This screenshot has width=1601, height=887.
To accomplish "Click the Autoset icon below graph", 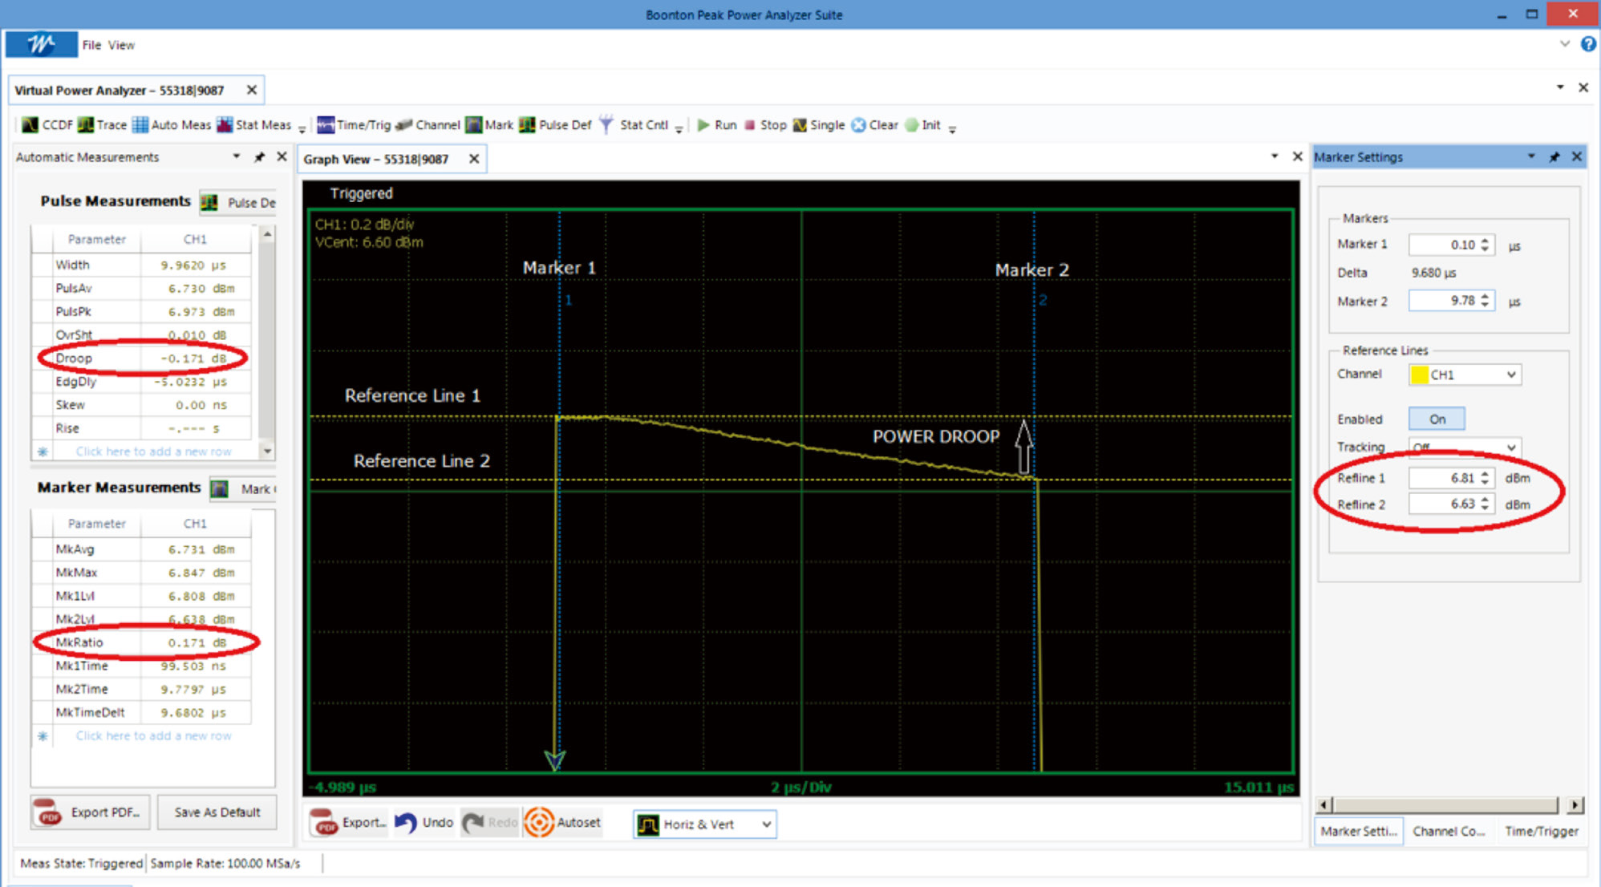I will pyautogui.click(x=539, y=823).
